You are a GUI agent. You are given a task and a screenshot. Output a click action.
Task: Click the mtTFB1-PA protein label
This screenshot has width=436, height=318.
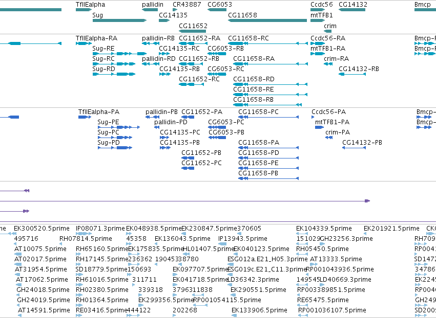(x=333, y=122)
